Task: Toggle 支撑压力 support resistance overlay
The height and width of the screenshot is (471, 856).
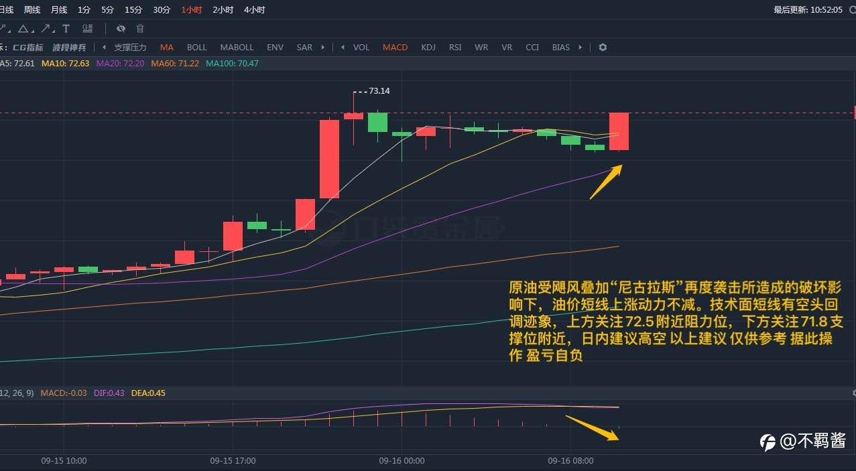Action: pos(130,48)
